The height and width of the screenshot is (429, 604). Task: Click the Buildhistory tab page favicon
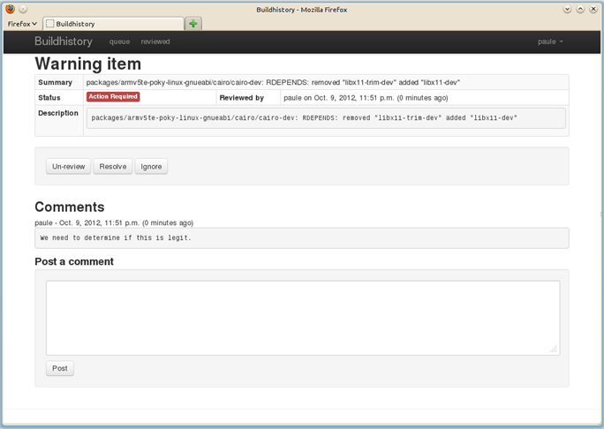click(50, 24)
